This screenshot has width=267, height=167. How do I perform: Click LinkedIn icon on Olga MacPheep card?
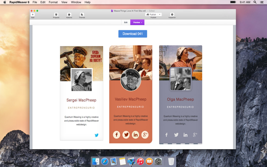[186, 135]
